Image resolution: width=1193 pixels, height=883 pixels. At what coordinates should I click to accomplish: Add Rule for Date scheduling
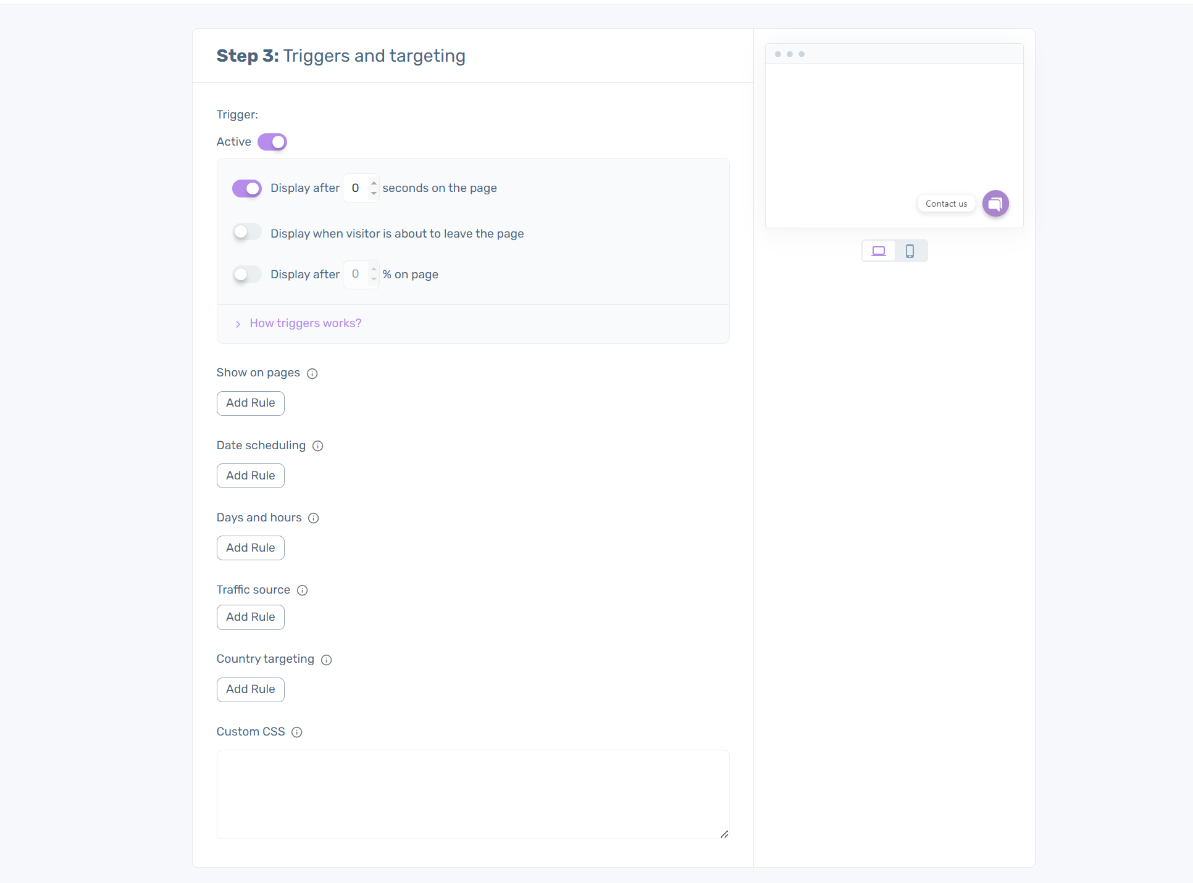click(249, 475)
